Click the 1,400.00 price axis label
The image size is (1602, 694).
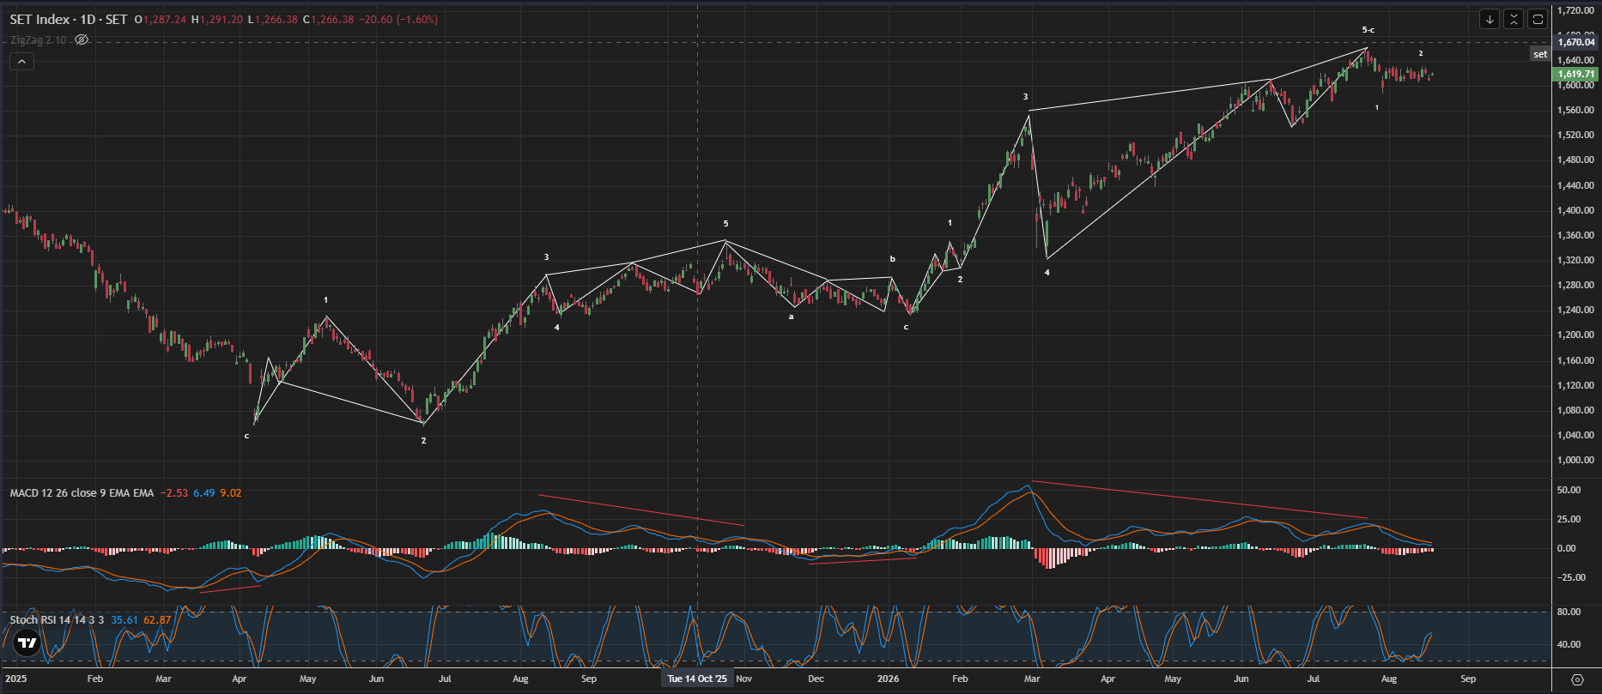(x=1576, y=210)
